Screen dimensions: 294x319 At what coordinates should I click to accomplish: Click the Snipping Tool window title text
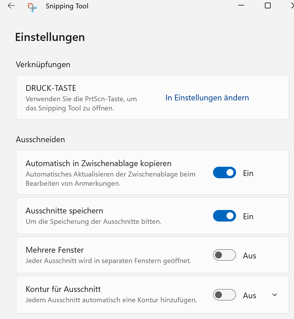[x=67, y=6]
